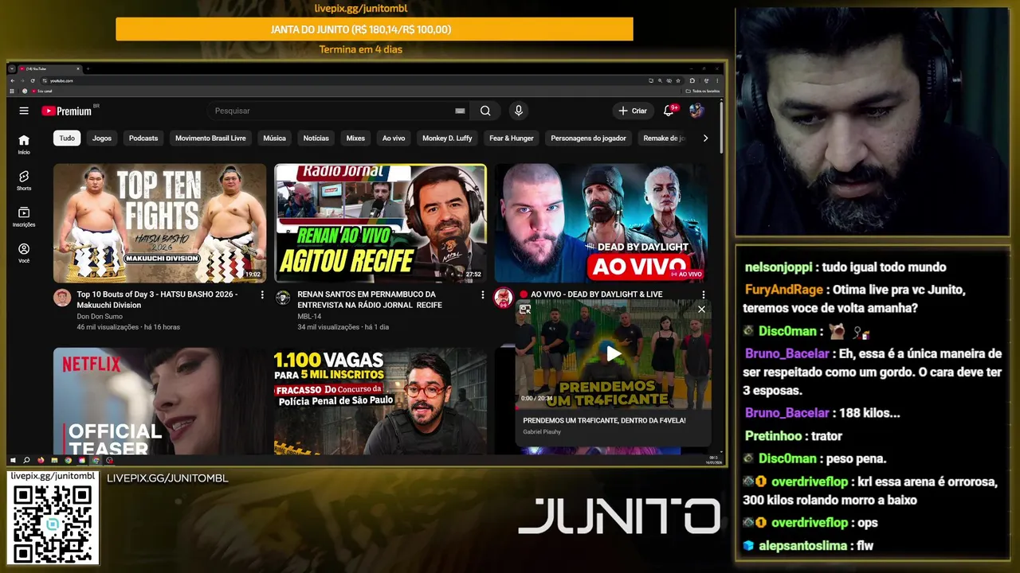This screenshot has width=1020, height=573.
Task: Open File Explorer from the taskbar
Action: 54,460
